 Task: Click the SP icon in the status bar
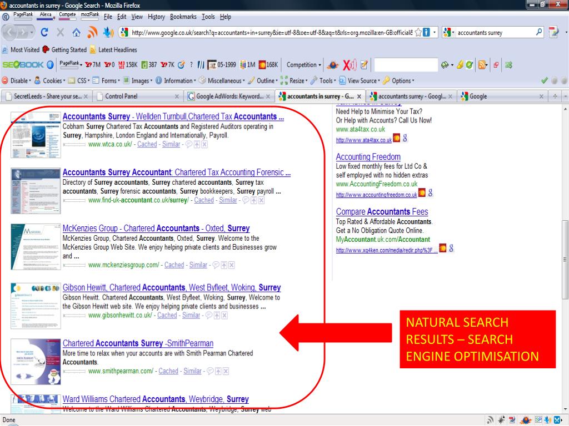[538, 419]
